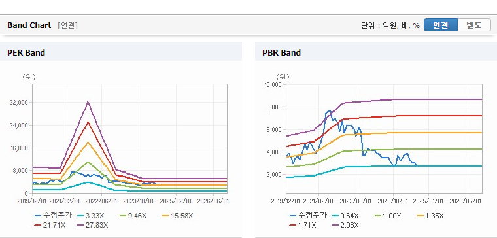Click the 4,000 y-axis label on PBR chart
Screen dimensions: 497x238
(275, 152)
